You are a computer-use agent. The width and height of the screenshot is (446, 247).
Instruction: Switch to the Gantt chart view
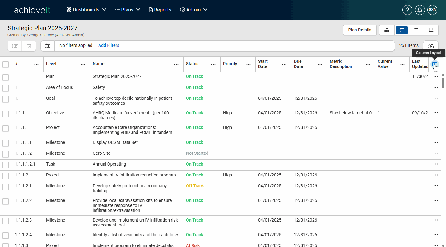[431, 30]
